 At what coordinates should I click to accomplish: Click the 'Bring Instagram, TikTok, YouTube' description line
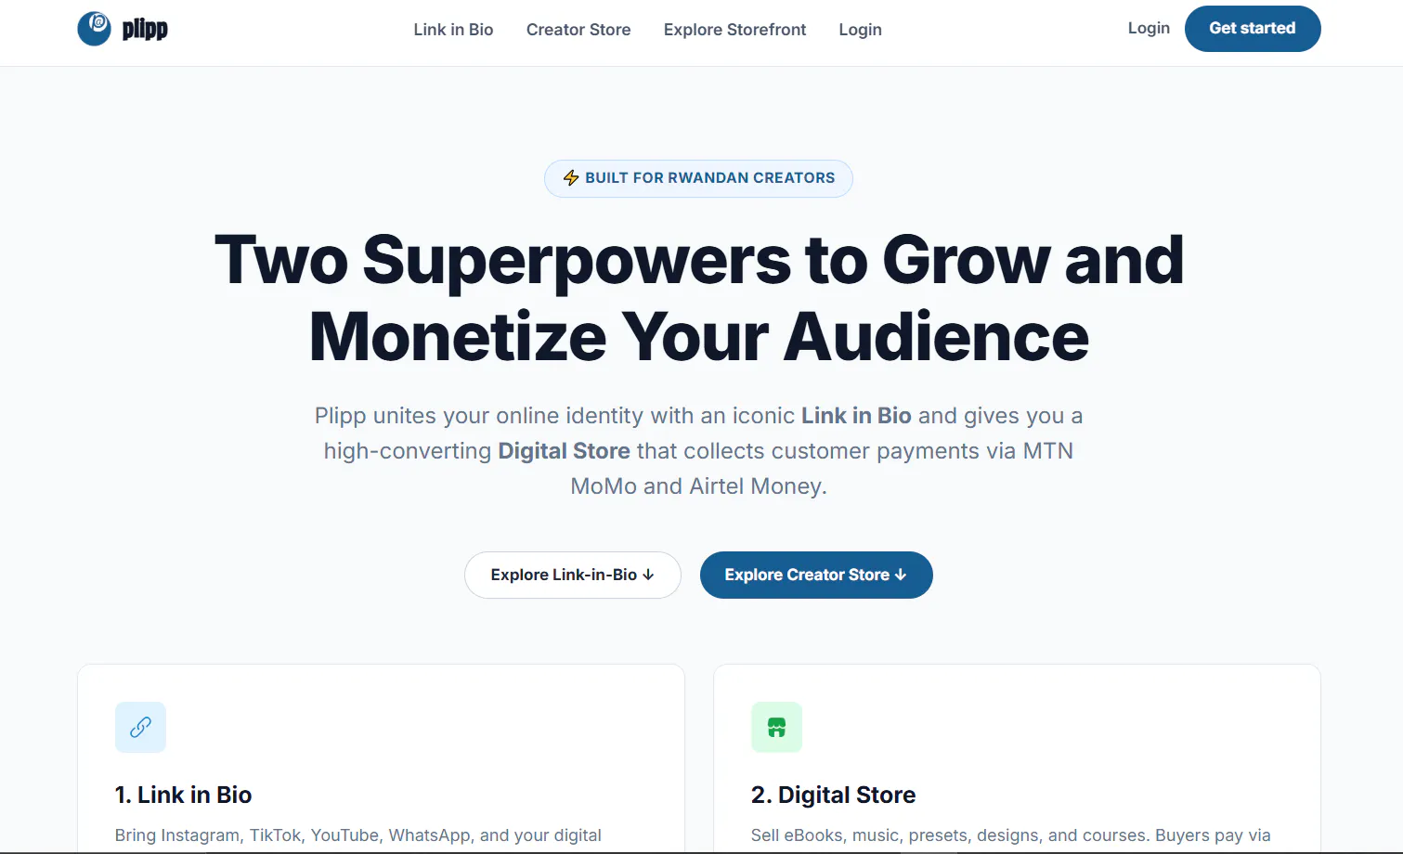(x=358, y=835)
